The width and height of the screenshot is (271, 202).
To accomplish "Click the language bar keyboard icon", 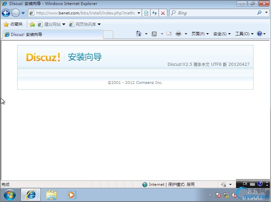I will click(252, 184).
